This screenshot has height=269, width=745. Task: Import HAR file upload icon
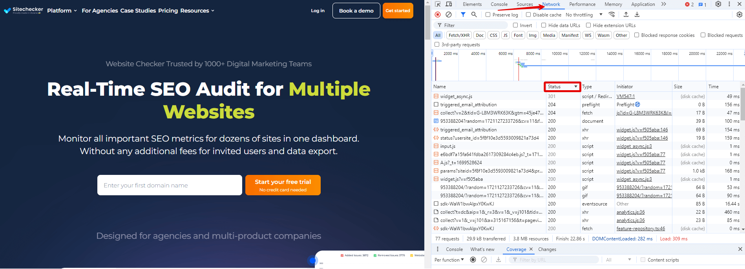(x=626, y=15)
